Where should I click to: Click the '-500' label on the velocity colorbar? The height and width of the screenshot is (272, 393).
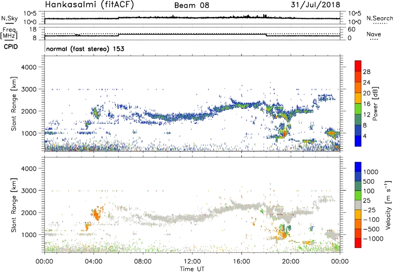tap(371, 229)
